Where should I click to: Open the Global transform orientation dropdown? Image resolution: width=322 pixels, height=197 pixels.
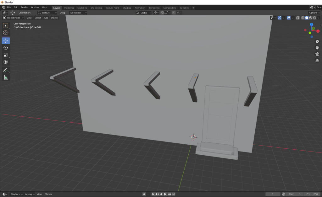[144, 13]
